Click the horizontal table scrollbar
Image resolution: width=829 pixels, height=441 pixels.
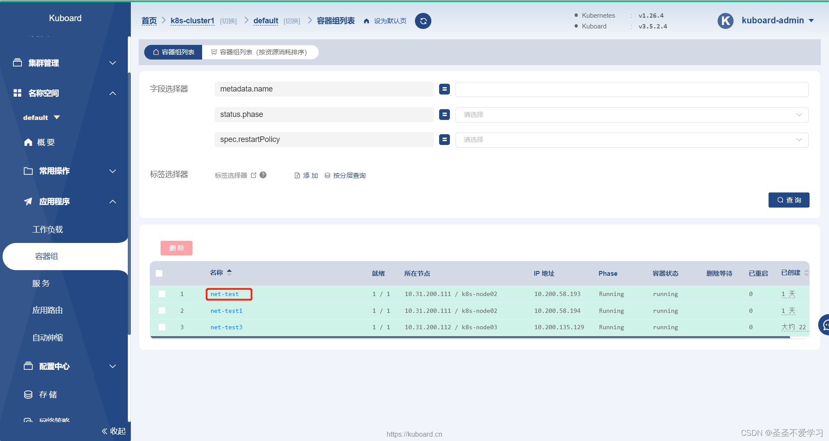pos(470,337)
